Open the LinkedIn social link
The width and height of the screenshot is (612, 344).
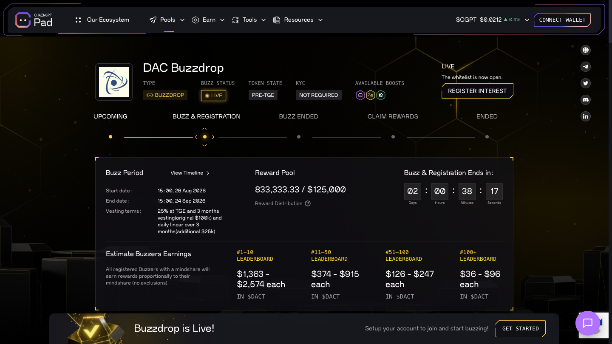[x=586, y=116]
